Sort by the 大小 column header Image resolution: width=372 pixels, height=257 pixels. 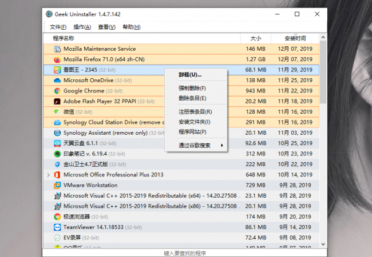coord(256,38)
